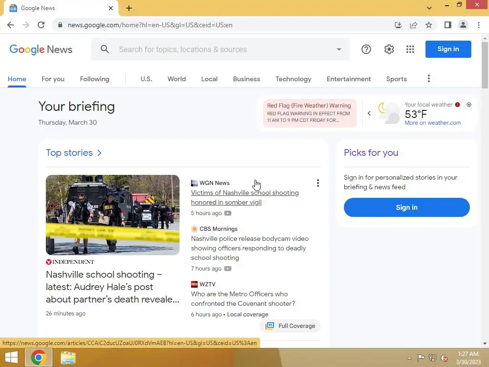Image resolution: width=489 pixels, height=367 pixels.
Task: Bookmark this page with the star icon
Action: [429, 25]
